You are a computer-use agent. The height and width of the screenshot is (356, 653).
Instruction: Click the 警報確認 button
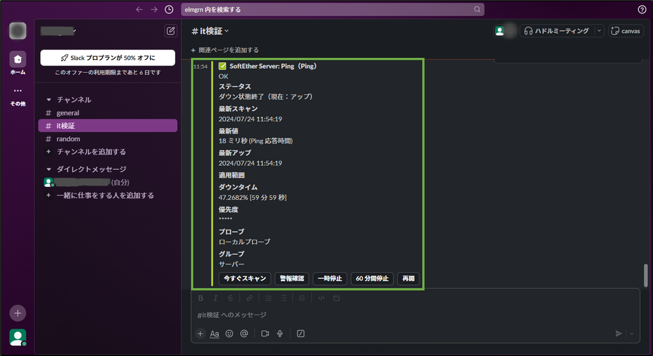[292, 278]
